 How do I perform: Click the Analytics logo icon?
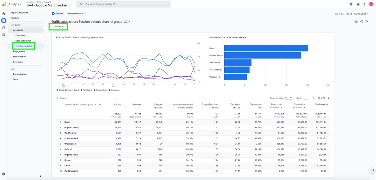pyautogui.click(x=4, y=4)
